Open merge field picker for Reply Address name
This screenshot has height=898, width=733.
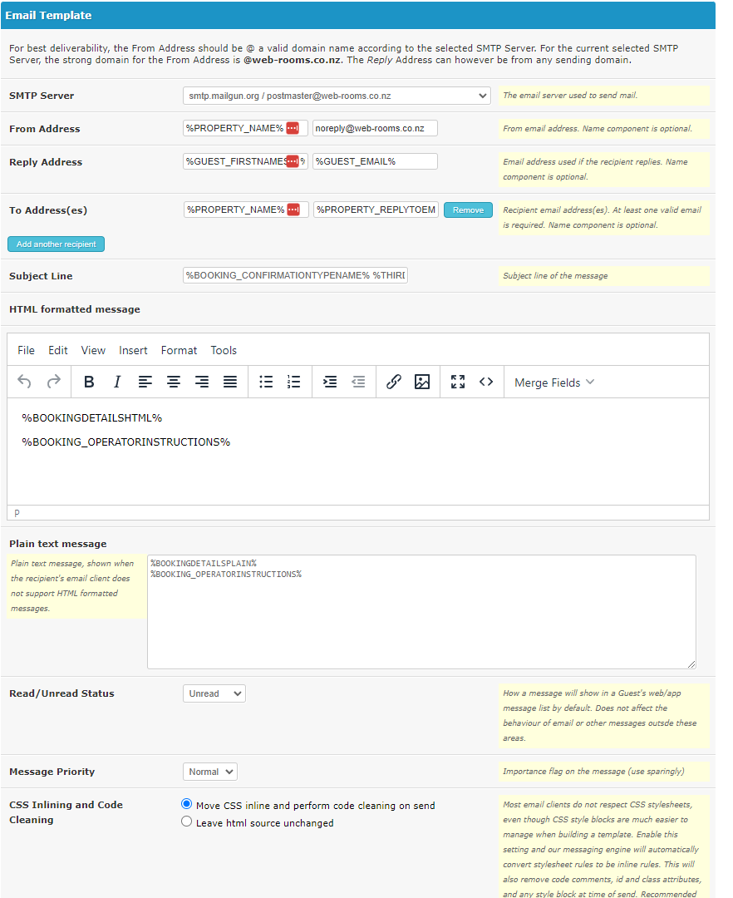coord(293,161)
